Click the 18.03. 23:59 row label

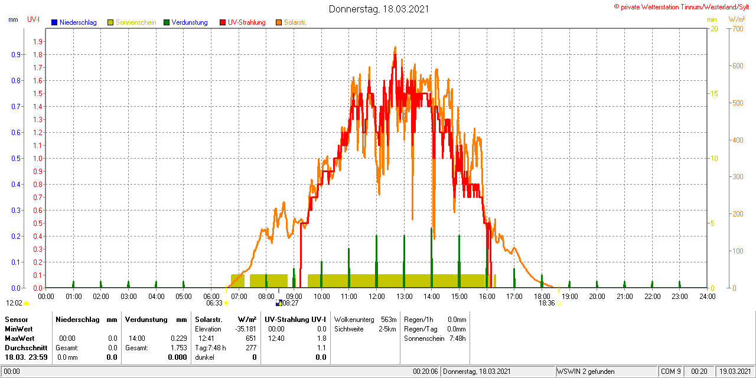tap(27, 357)
